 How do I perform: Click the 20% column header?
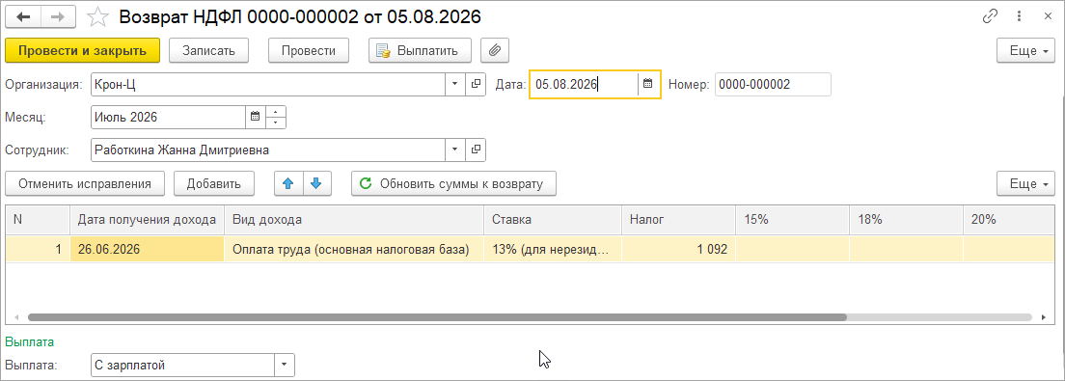pos(1009,219)
